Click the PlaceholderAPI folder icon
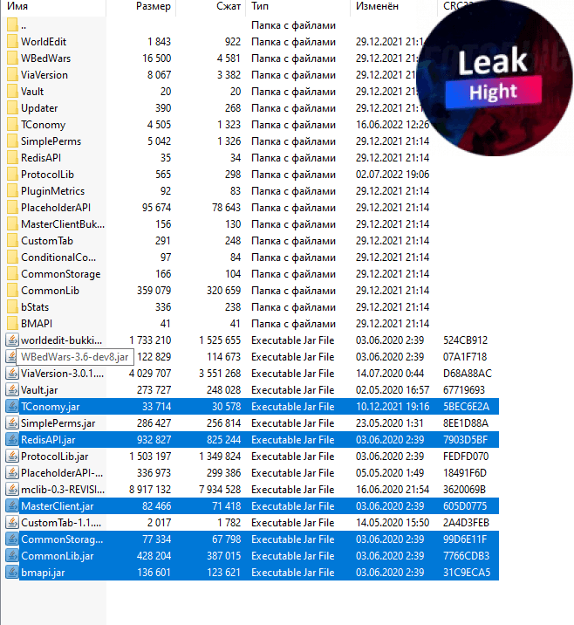The image size is (574, 625). click(x=13, y=208)
